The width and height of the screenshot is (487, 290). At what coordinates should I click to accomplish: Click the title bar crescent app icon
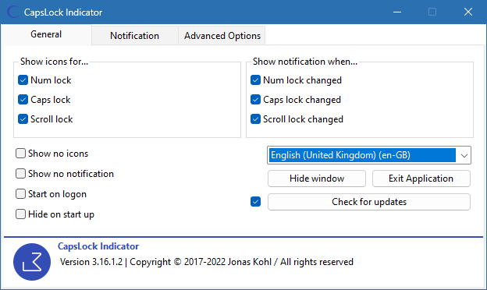12,12
